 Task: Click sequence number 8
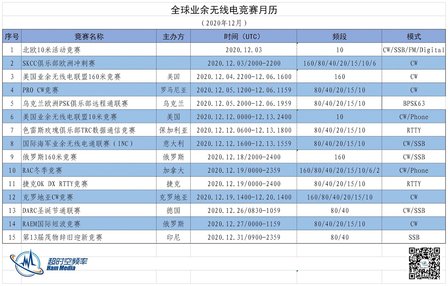tap(12, 143)
